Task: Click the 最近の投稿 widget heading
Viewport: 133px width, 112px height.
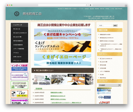Action: [110, 30]
